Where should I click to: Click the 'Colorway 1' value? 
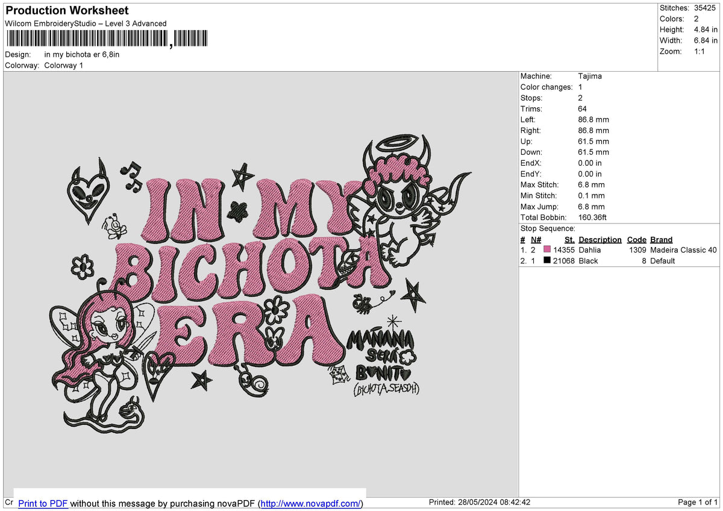(64, 65)
